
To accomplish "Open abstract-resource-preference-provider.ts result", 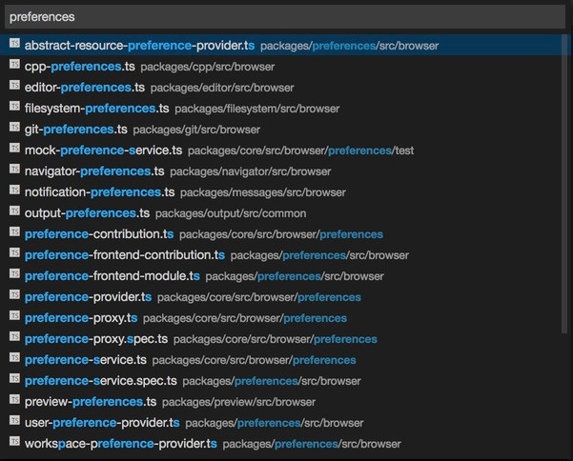I will [139, 46].
